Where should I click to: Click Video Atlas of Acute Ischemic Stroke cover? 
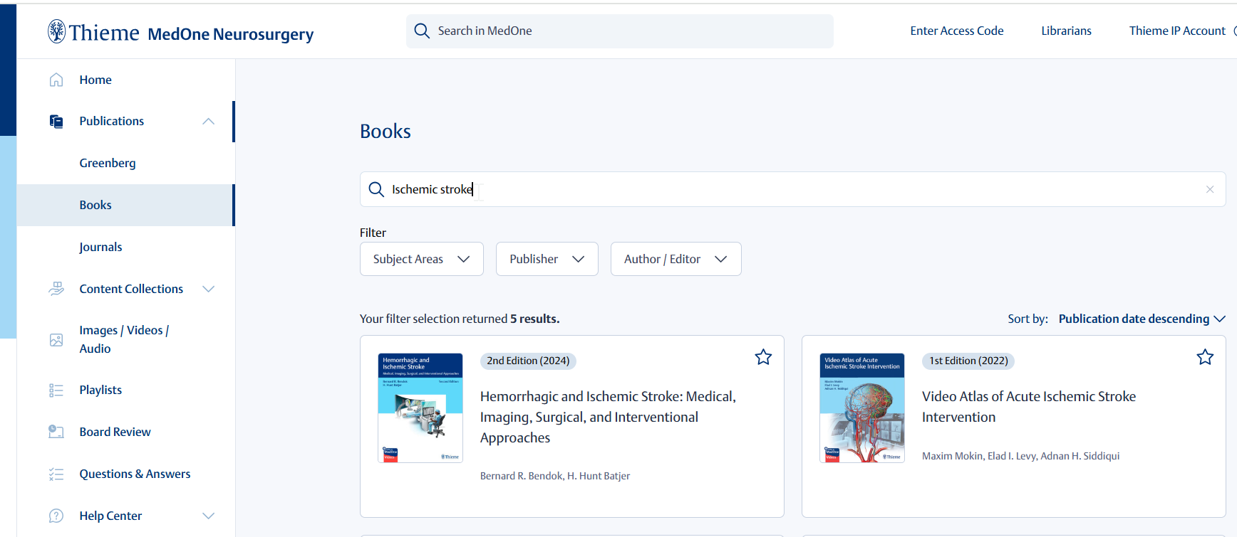[x=862, y=408]
